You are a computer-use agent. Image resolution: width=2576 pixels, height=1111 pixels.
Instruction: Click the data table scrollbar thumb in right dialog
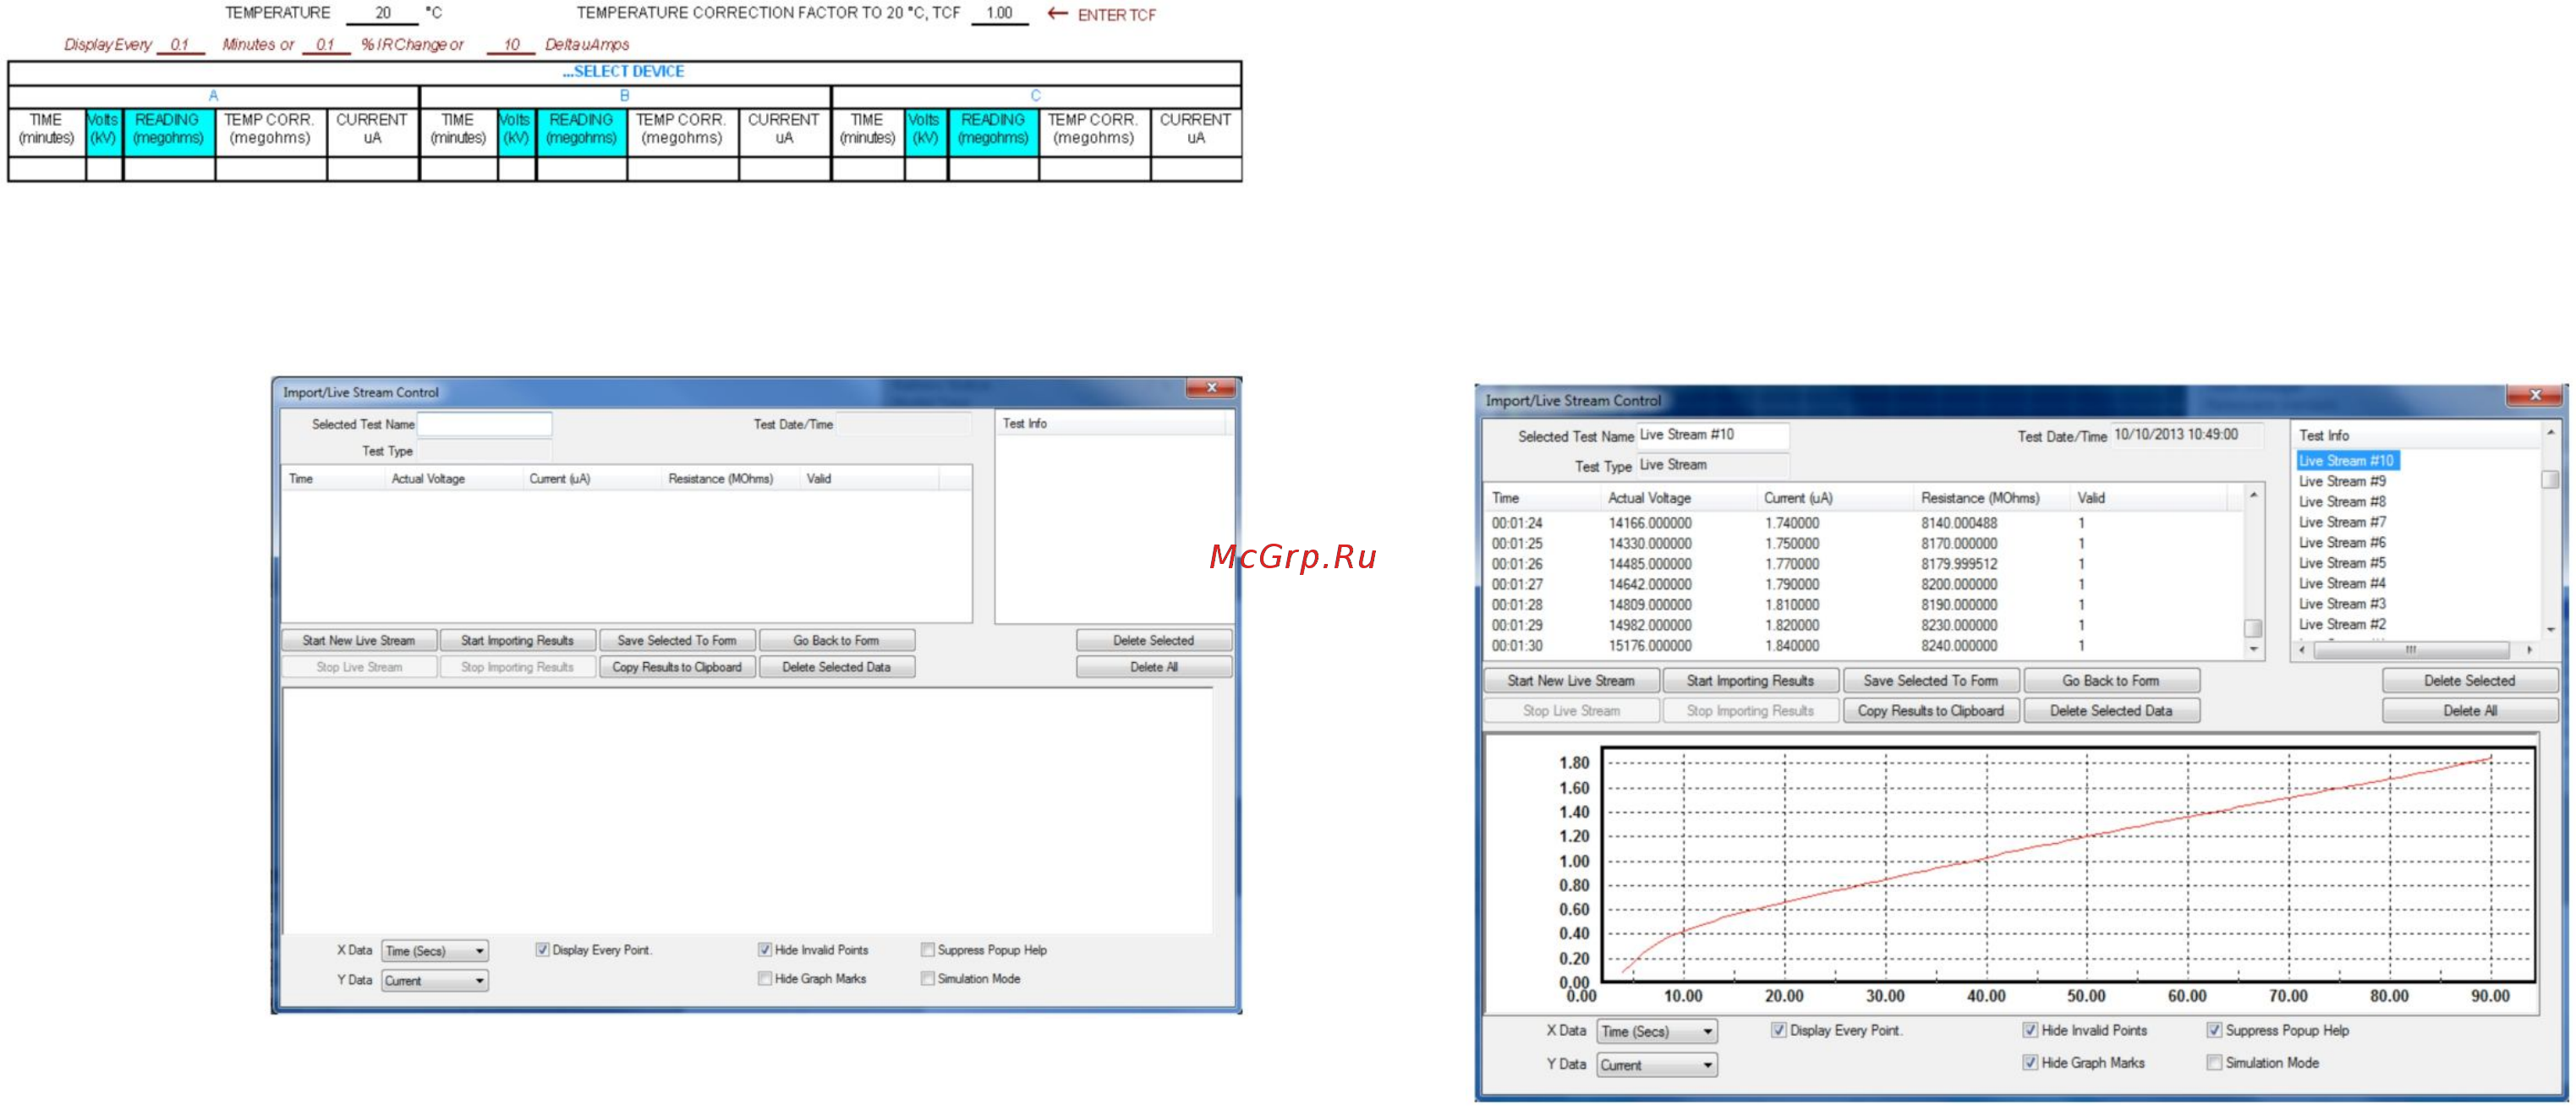click(2253, 628)
